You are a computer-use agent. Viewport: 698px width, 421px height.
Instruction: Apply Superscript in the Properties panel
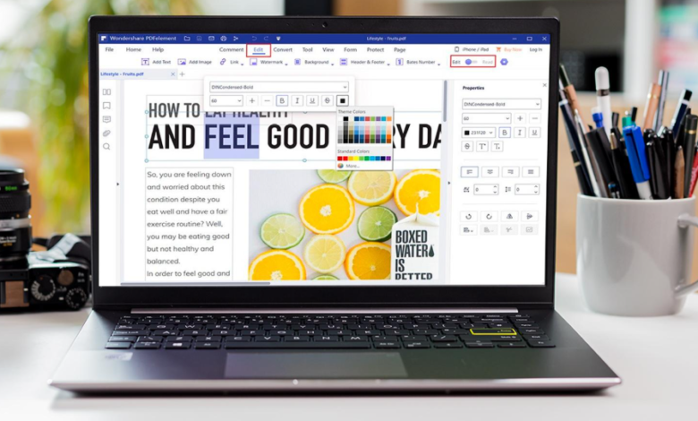coord(482,146)
